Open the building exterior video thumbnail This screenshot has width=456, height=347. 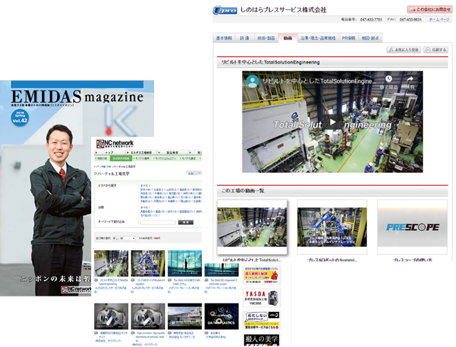coord(184,317)
